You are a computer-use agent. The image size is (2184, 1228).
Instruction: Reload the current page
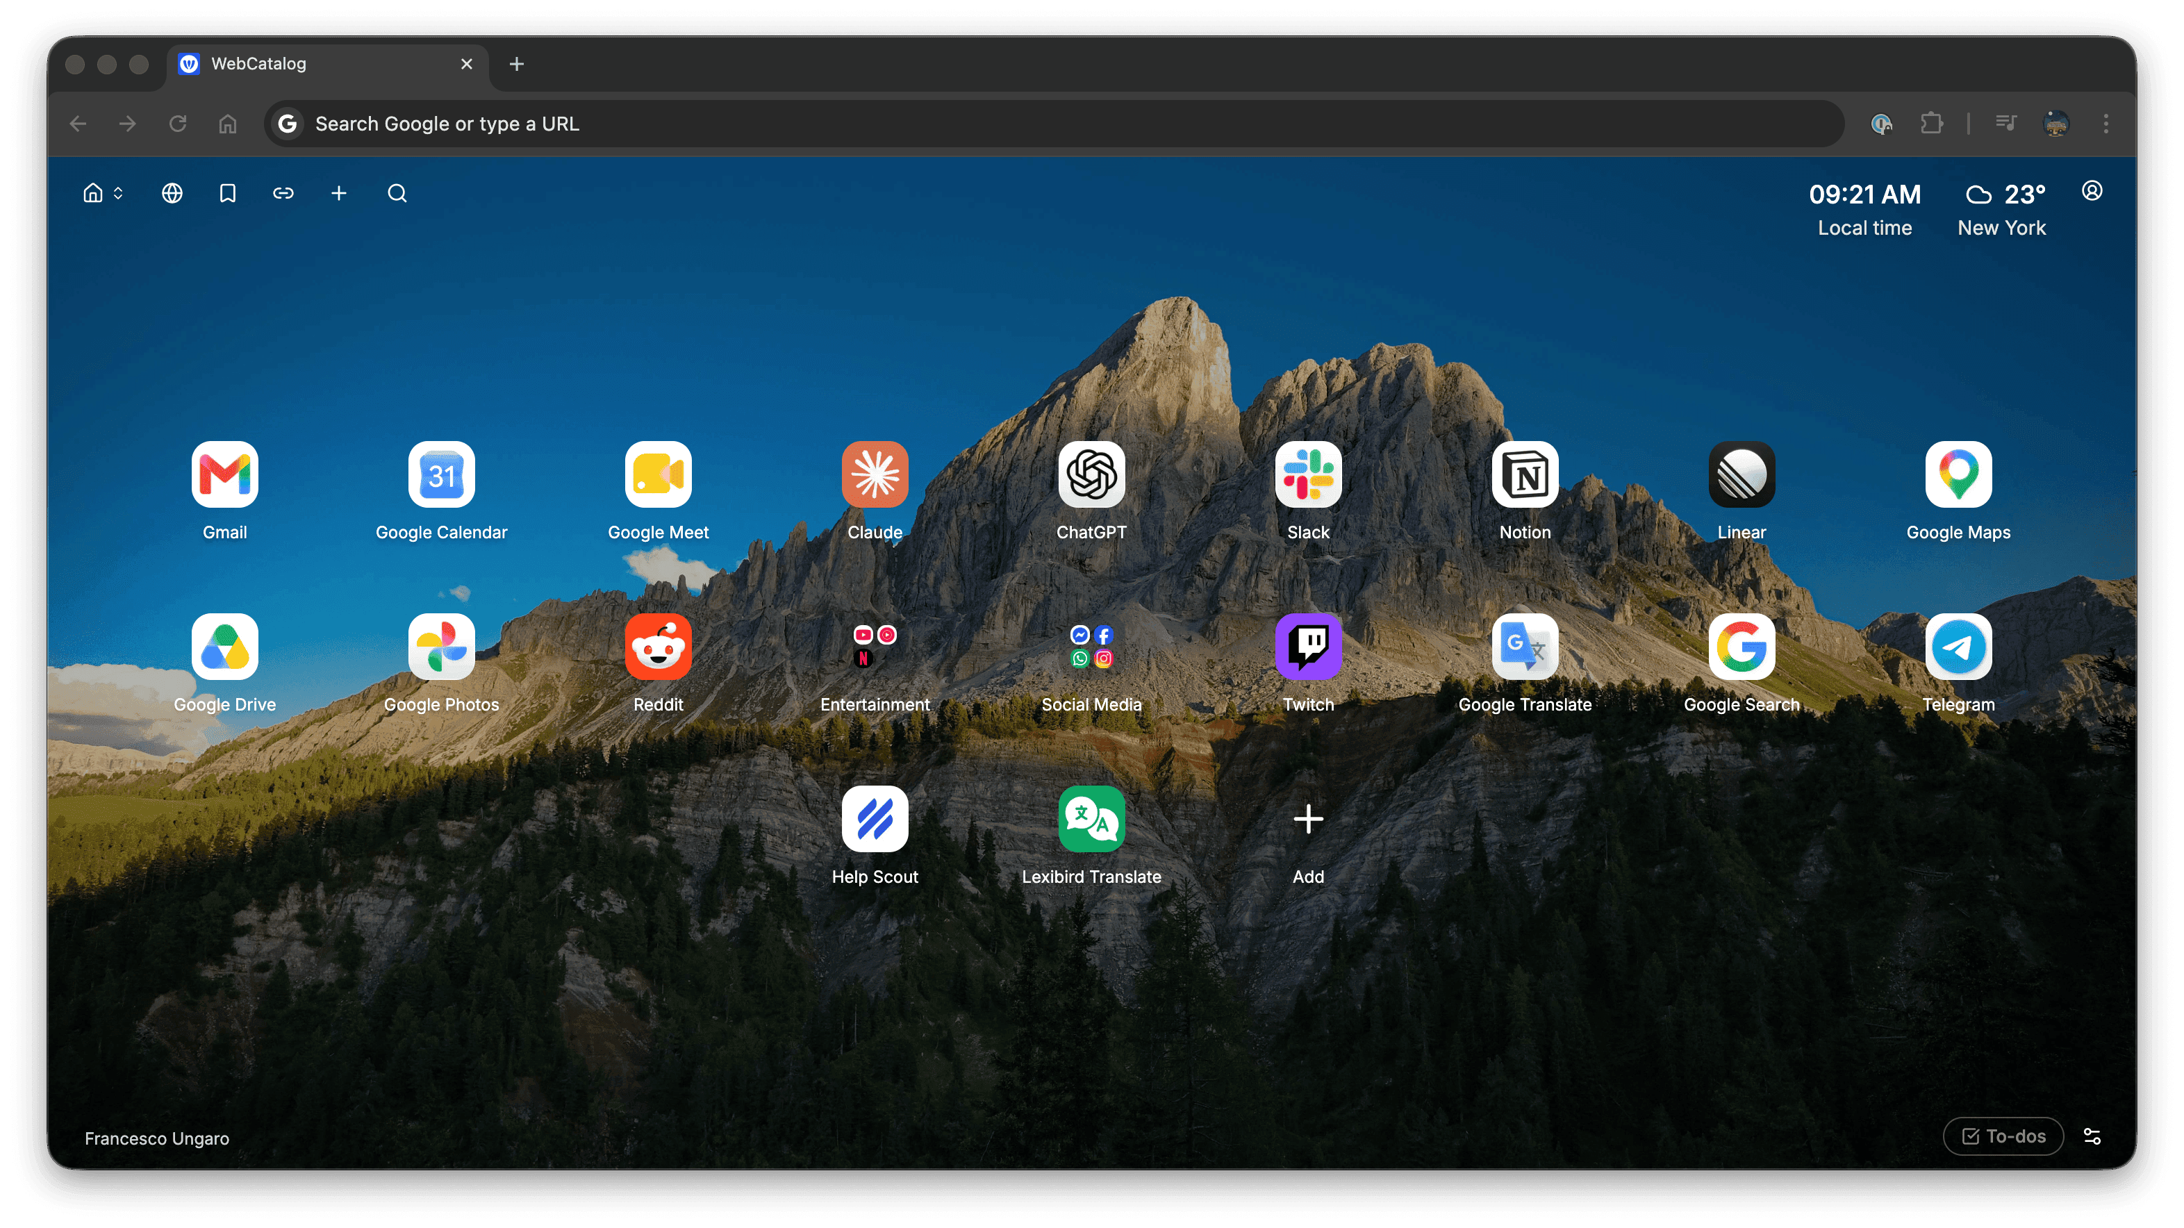point(177,124)
